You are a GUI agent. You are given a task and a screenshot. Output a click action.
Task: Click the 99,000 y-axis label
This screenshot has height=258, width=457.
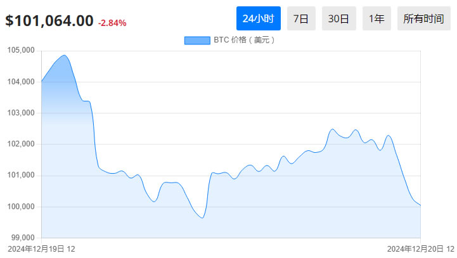(x=22, y=238)
